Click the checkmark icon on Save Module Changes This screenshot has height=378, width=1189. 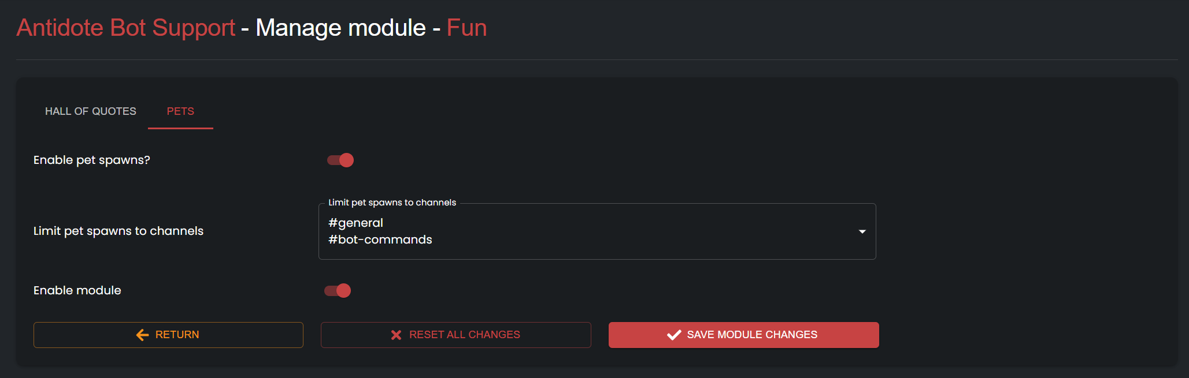(x=674, y=335)
